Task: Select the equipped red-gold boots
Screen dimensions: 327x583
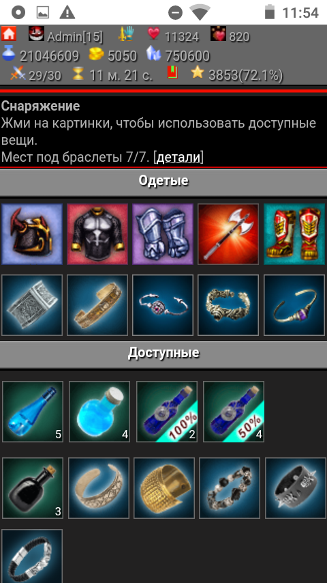Action: (294, 234)
